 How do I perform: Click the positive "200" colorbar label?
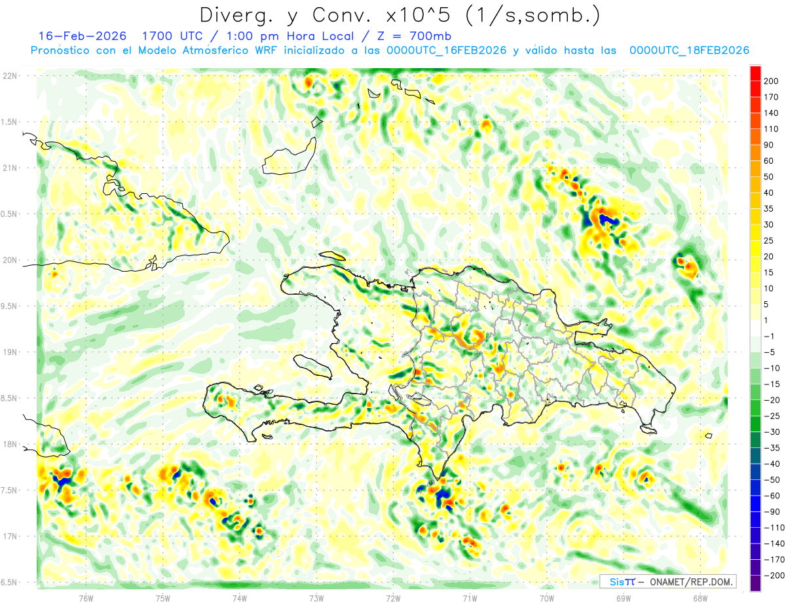[772, 81]
